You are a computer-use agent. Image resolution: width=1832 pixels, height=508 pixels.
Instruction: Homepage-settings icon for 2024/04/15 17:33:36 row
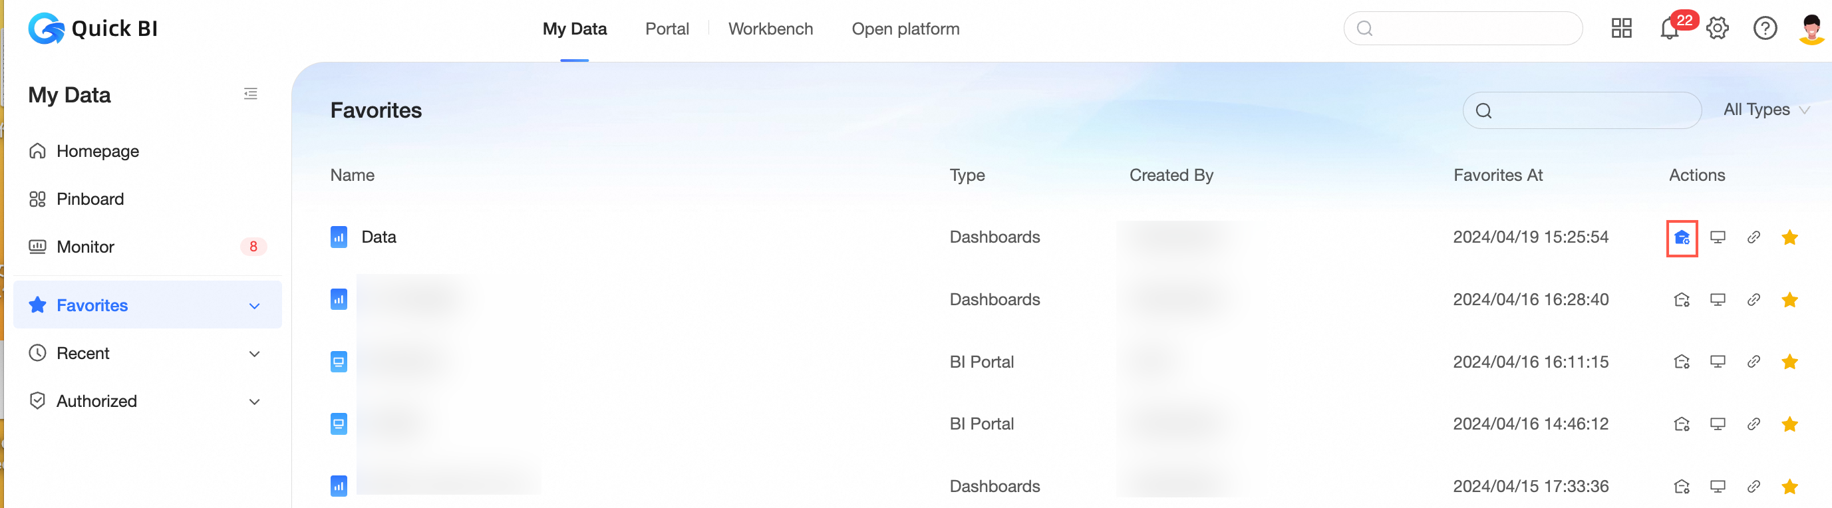point(1682,487)
